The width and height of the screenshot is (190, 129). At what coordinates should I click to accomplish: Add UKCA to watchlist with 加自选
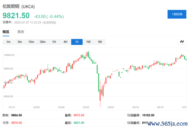[177, 14]
